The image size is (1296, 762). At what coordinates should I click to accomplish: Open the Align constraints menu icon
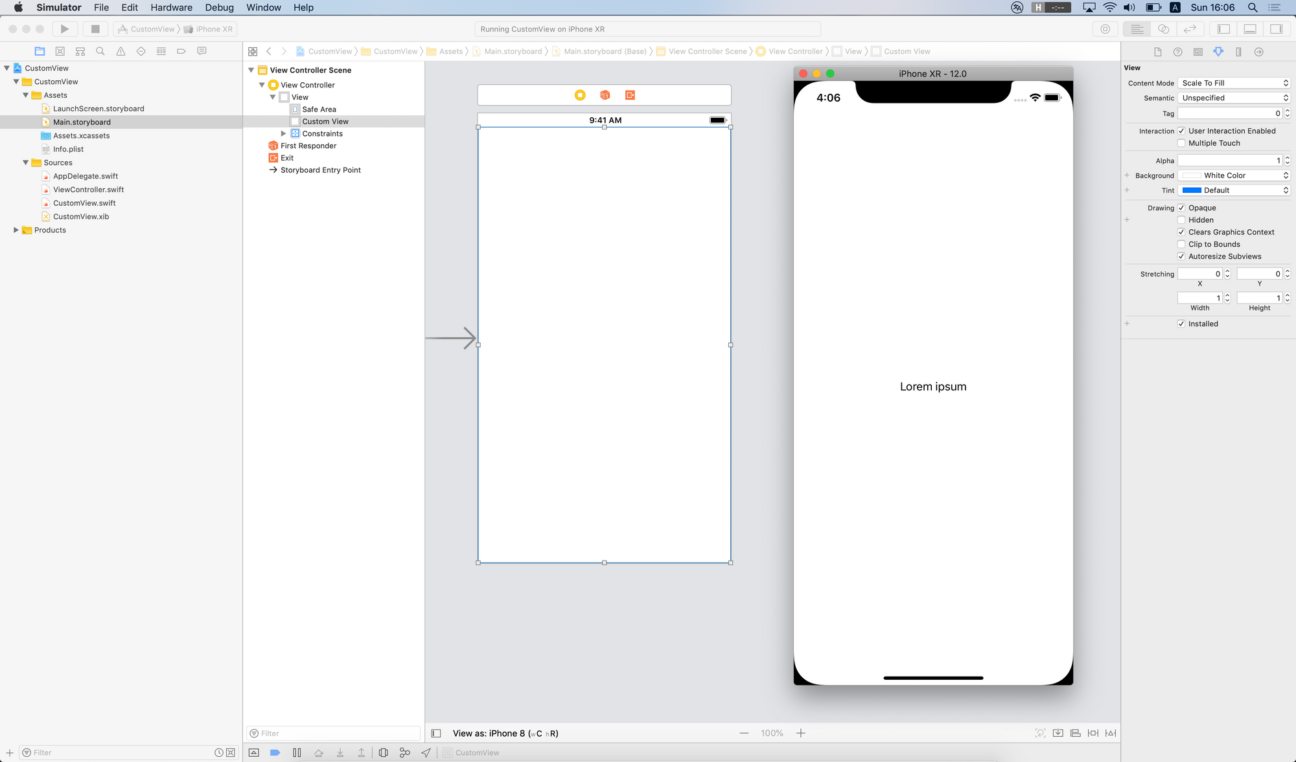1076,733
